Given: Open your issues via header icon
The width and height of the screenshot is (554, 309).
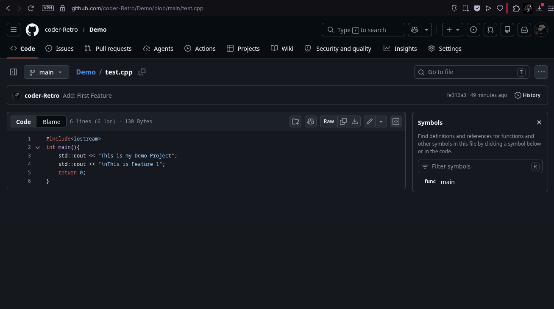Looking at the screenshot, I should pyautogui.click(x=473, y=30).
